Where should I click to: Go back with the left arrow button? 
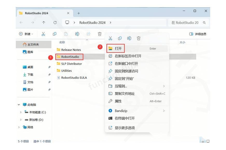[21, 23]
